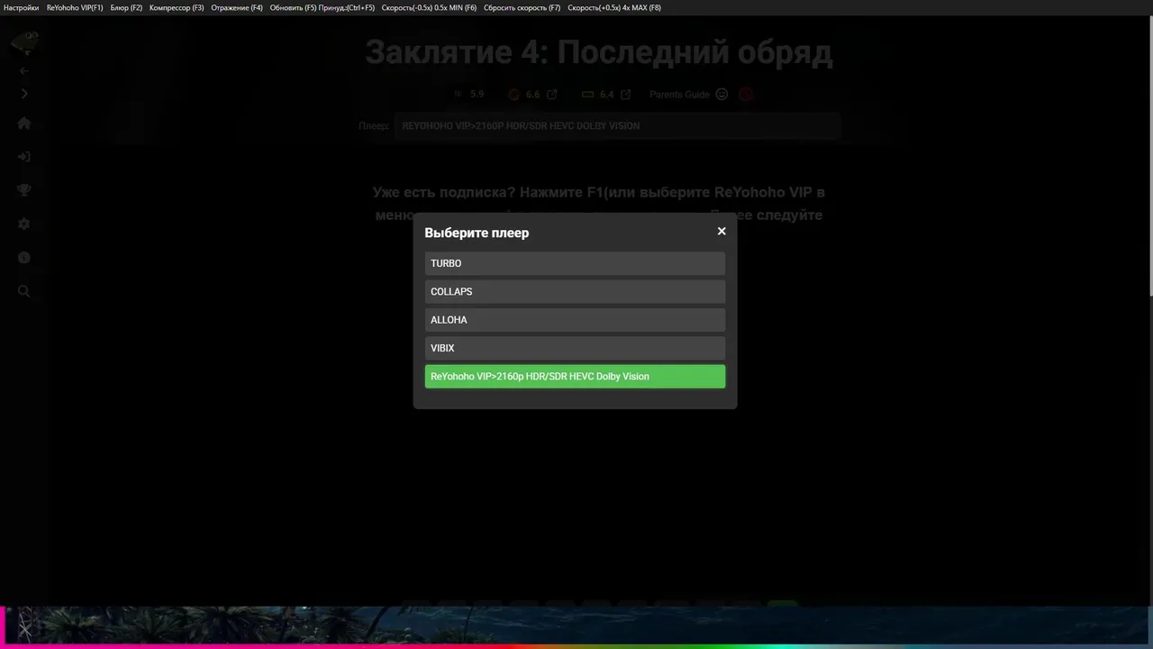Image resolution: width=1153 pixels, height=649 pixels.
Task: Click Сбросить скорость (F7)
Action: (x=522, y=7)
